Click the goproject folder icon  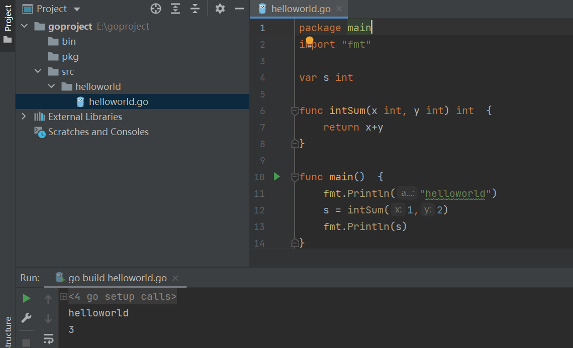[40, 26]
